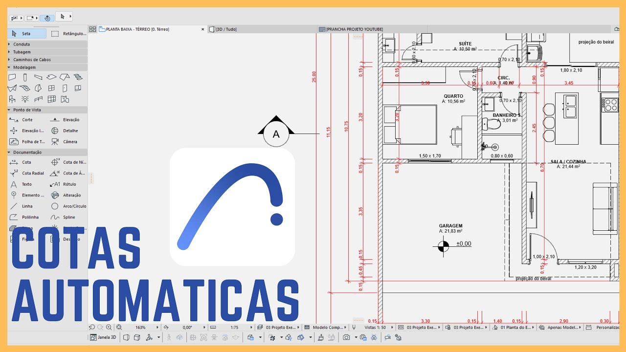The width and height of the screenshot is (626, 352).
Task: Expand the Conduta section
Action: coord(48,44)
